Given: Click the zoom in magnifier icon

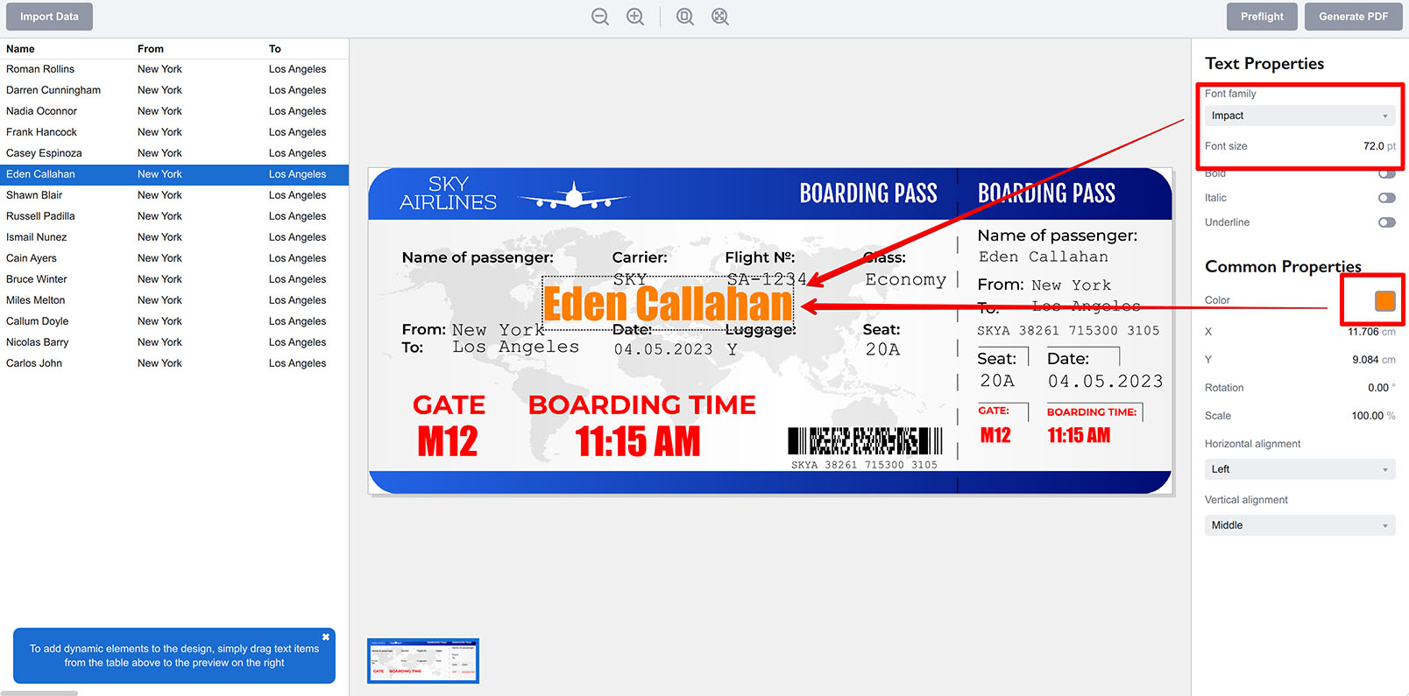Looking at the screenshot, I should tap(635, 17).
